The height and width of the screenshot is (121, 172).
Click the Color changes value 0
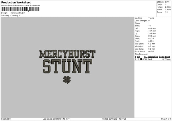pyautogui.click(x=149, y=21)
